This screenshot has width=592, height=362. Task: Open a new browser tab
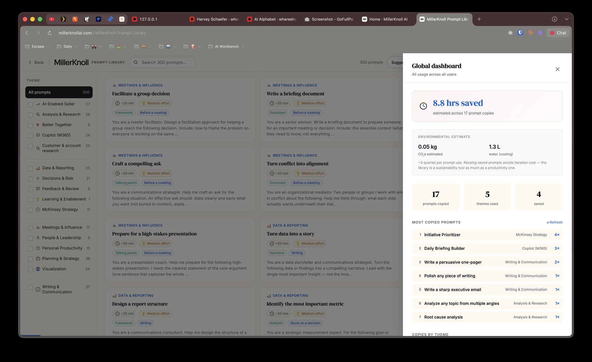[x=479, y=19]
